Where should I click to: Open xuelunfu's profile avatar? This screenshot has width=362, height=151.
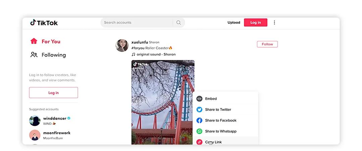[122, 45]
